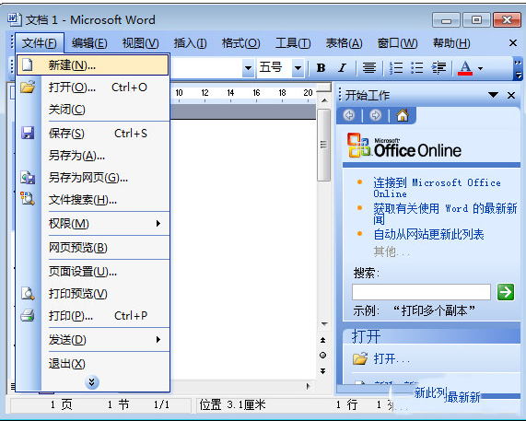Choose 保存(S) from the File menu
Image resolution: width=526 pixels, height=421 pixels.
tap(93, 134)
